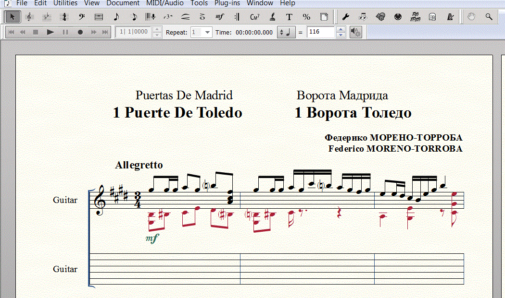
Task: Activate the Special Tools wrench
Action: (346, 17)
